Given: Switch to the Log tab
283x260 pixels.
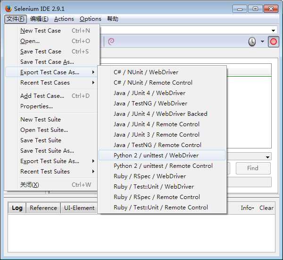Looking at the screenshot, I should click(17, 208).
